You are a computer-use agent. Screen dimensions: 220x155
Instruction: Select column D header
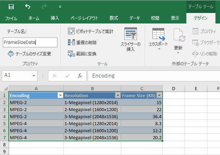173,88
